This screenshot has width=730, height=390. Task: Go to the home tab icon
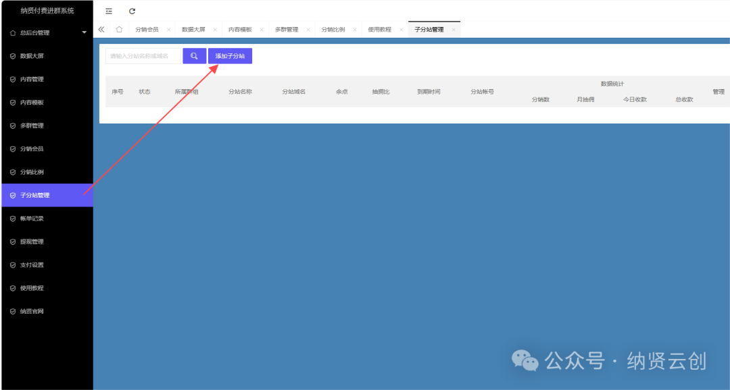tap(119, 30)
